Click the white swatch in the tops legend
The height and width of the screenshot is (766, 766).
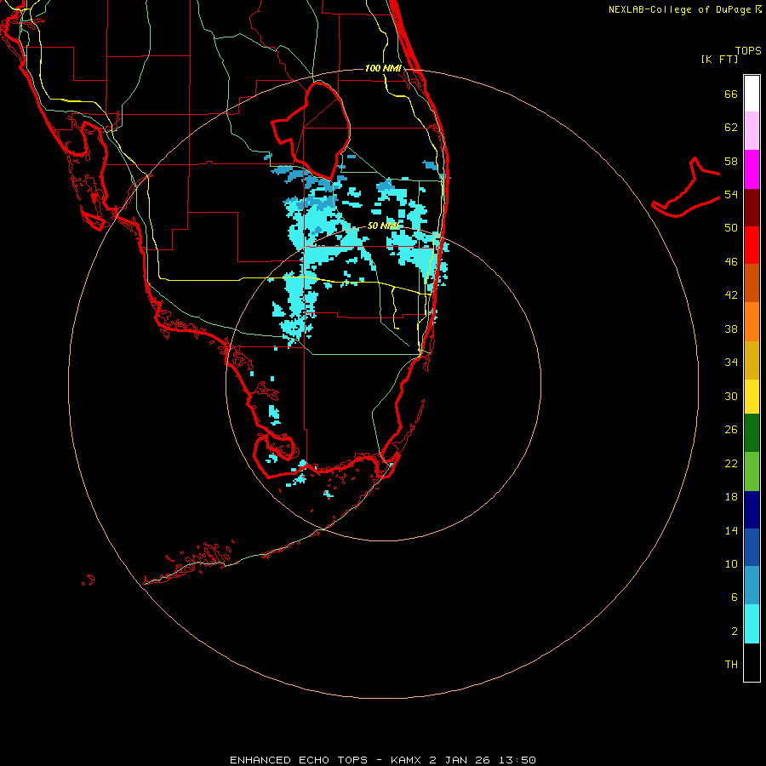coord(752,94)
